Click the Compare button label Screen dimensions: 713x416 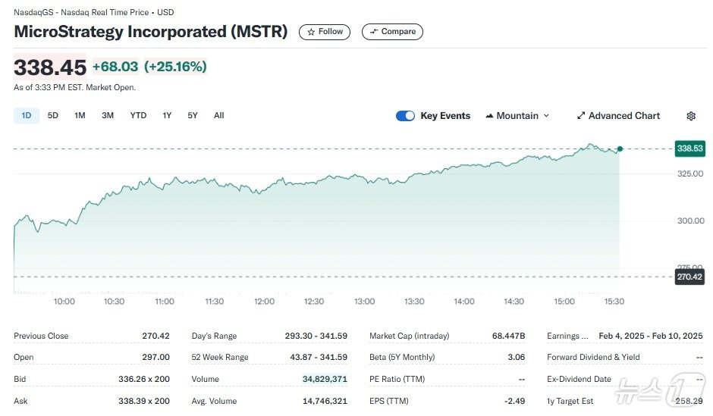coord(398,32)
